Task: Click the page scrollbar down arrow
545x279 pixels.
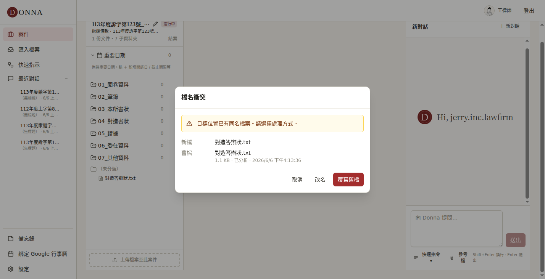Action: coord(542,275)
